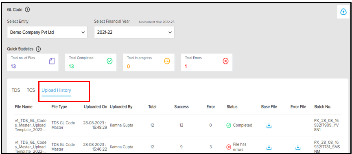Click the File Type column header
Viewport: 352px width, 154px height.
[59, 107]
